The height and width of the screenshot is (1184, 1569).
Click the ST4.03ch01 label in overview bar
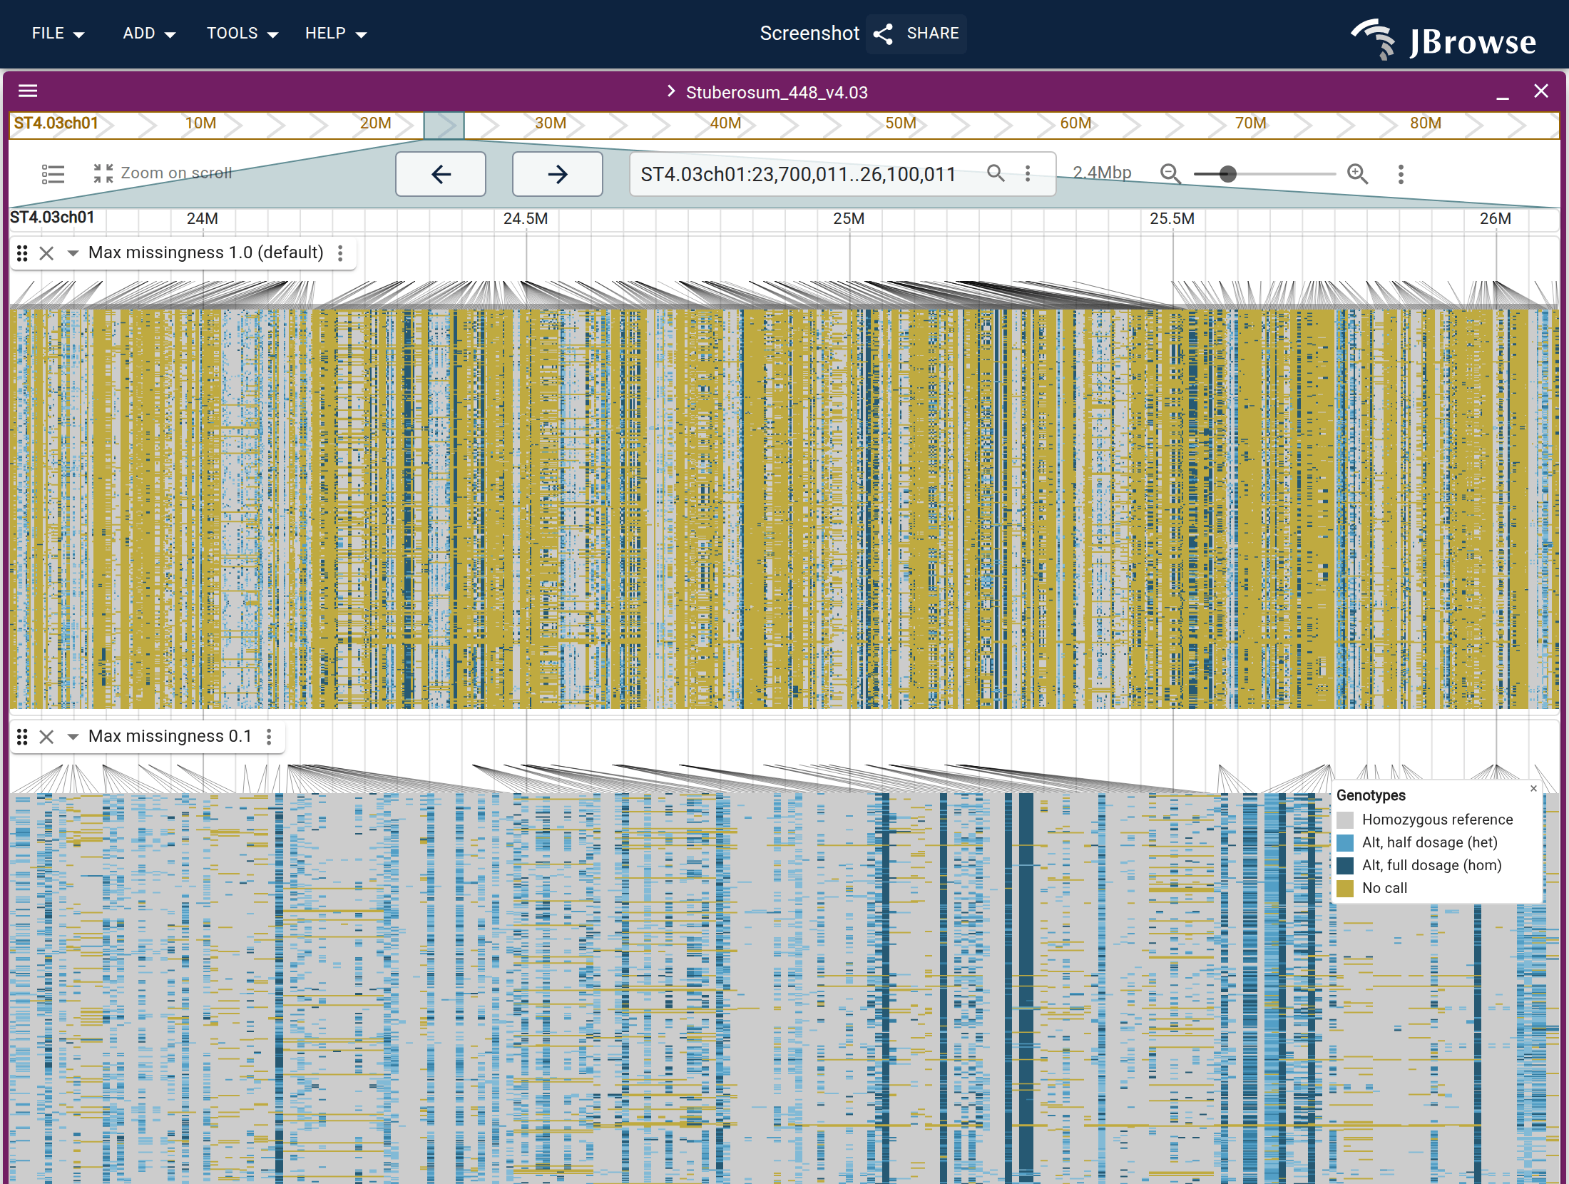click(x=56, y=123)
